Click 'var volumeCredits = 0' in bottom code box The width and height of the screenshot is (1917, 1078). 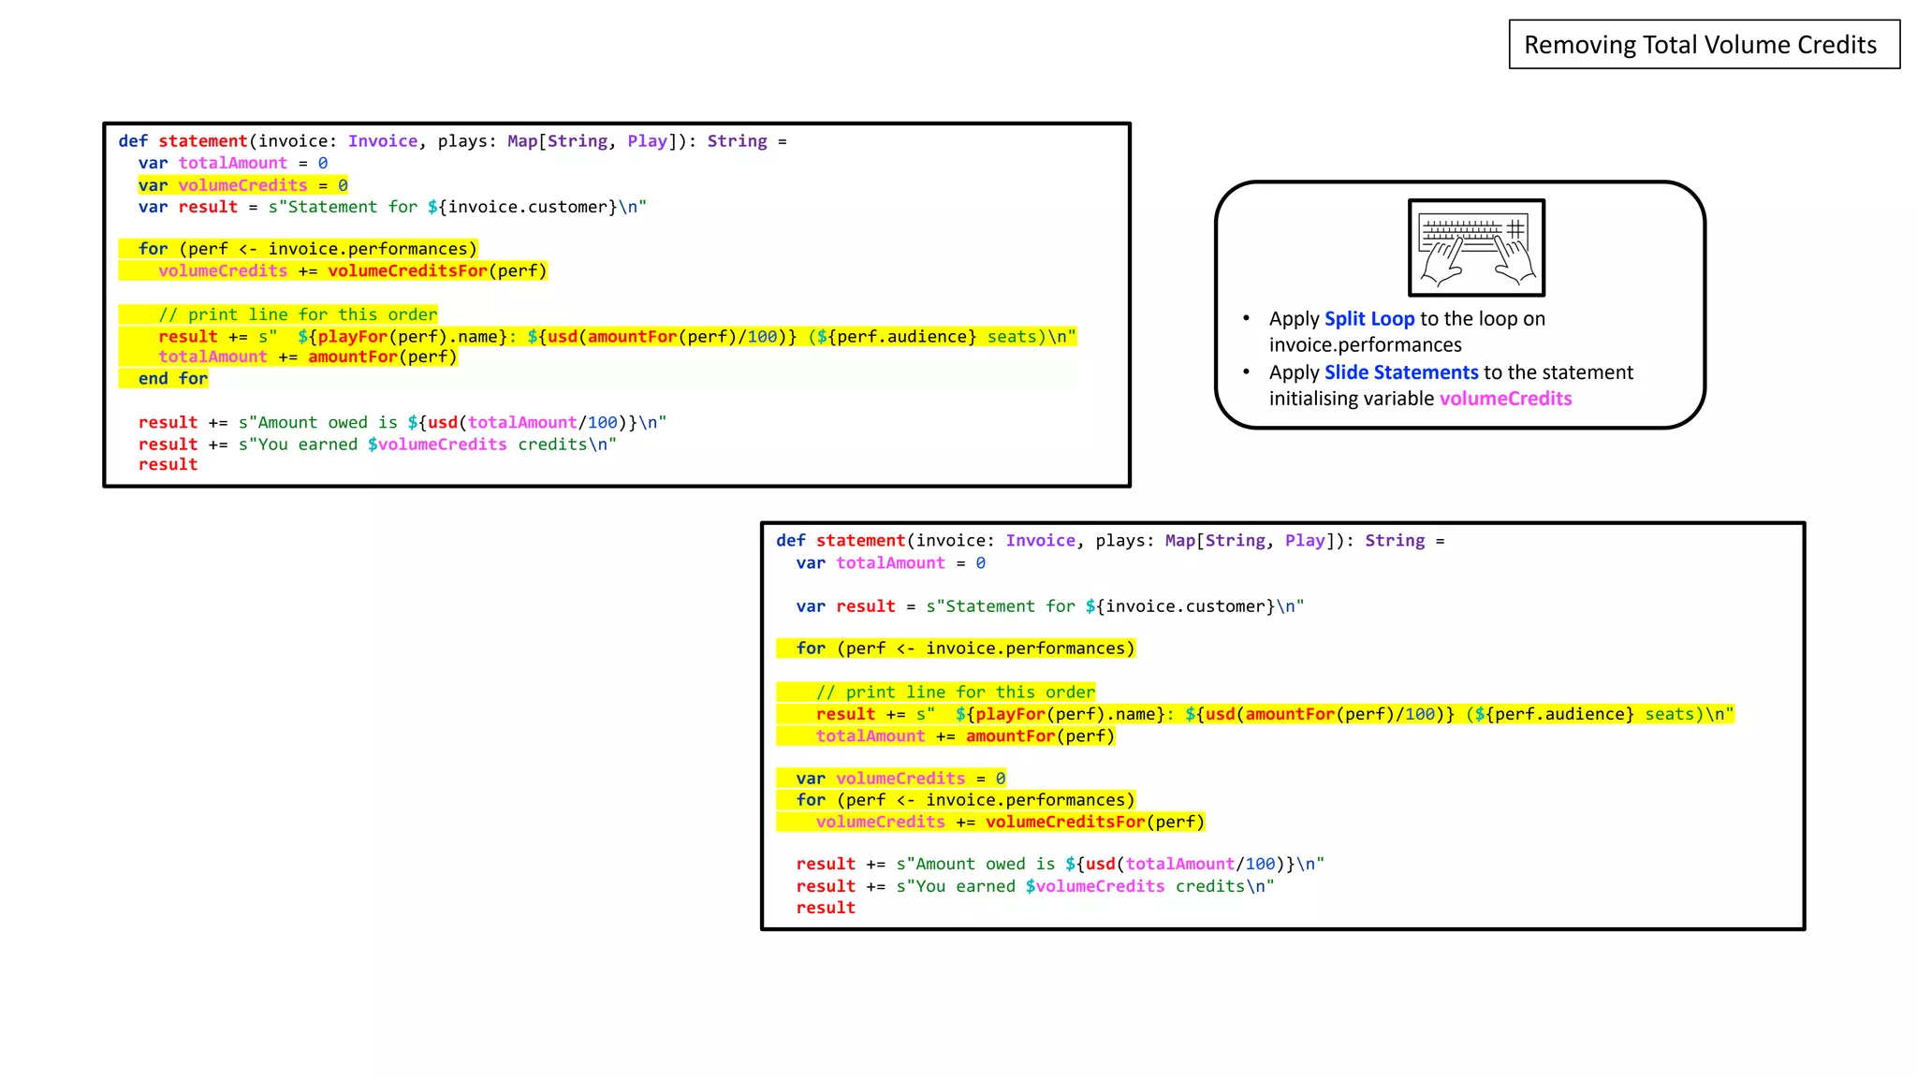(x=900, y=779)
